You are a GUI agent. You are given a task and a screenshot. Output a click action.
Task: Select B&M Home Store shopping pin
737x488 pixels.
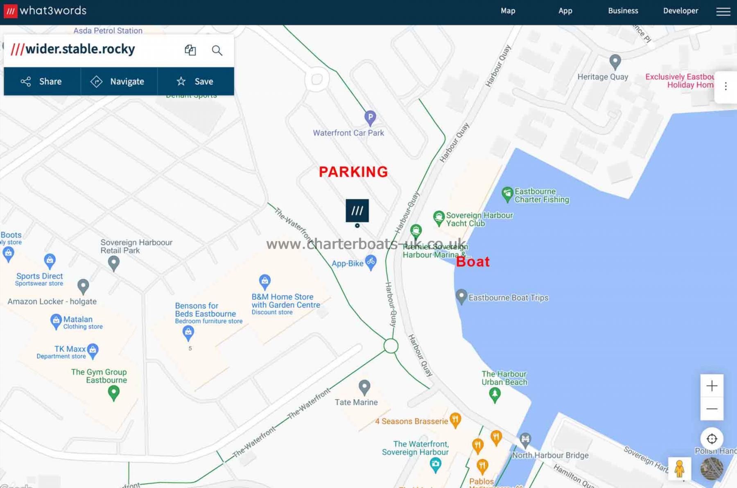pos(265,282)
